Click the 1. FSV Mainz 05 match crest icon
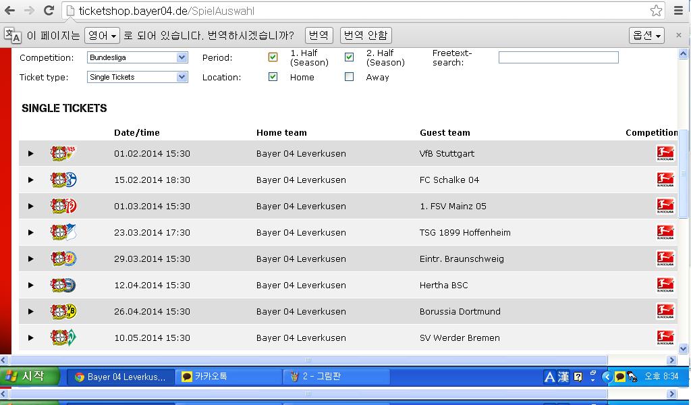 [63, 206]
